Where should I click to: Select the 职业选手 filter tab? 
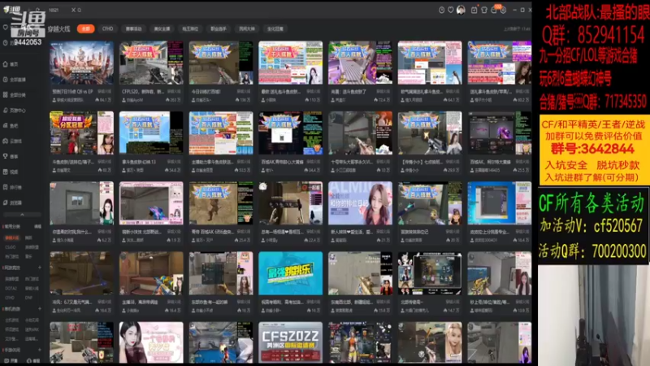pos(219,28)
